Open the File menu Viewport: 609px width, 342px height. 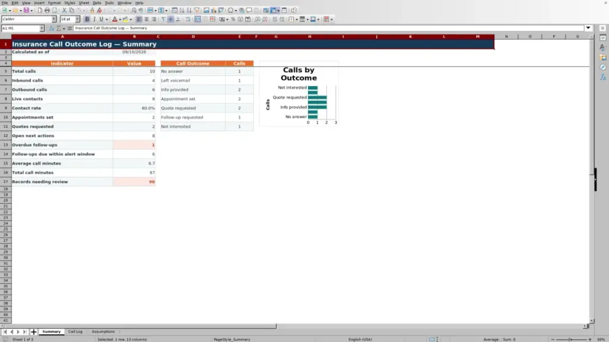[5, 3]
